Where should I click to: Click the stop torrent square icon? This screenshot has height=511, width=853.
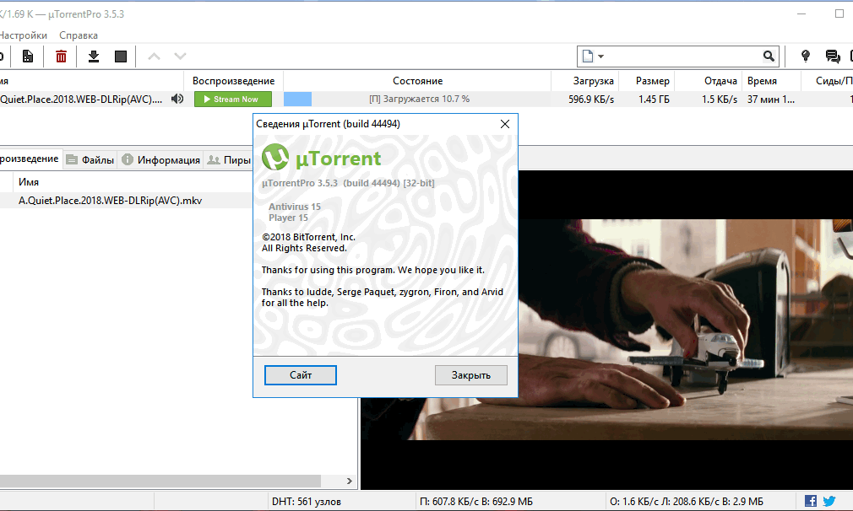tap(121, 56)
